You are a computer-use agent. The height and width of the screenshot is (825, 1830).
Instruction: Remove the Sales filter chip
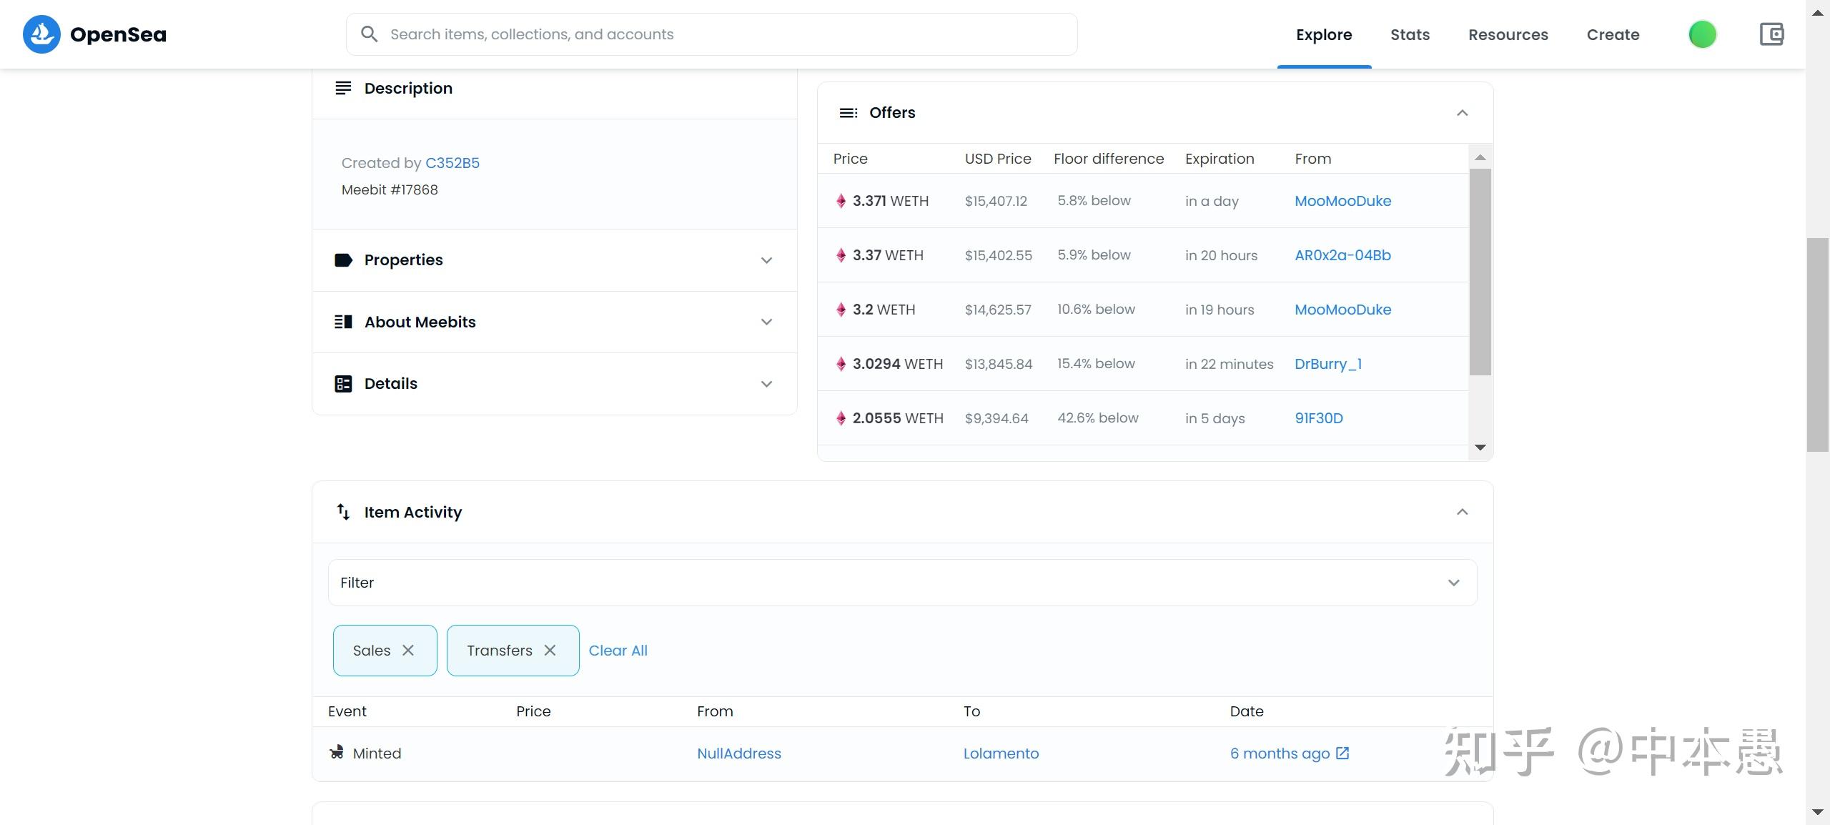pos(408,651)
